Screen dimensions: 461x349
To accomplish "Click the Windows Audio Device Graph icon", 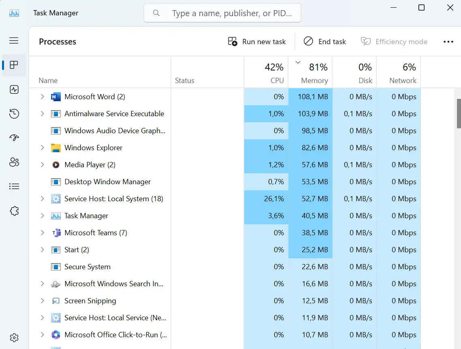I will click(56, 131).
